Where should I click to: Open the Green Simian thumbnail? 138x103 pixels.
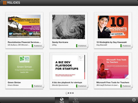click(x=24, y=67)
